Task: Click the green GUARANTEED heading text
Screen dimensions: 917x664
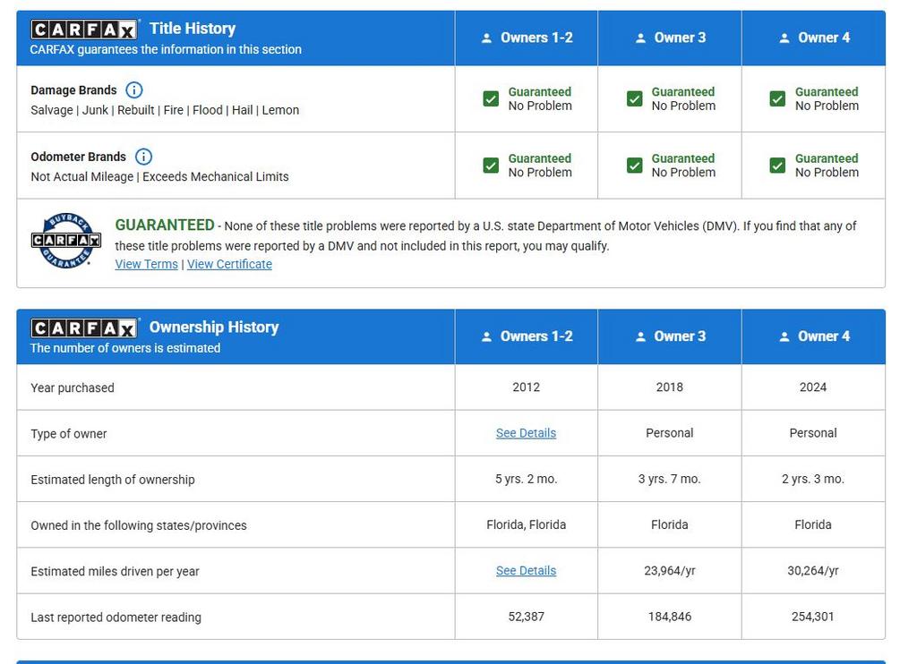Action: tap(165, 225)
